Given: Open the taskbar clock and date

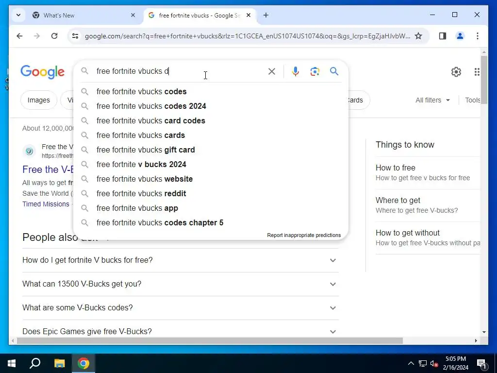Looking at the screenshot, I should tap(455, 363).
